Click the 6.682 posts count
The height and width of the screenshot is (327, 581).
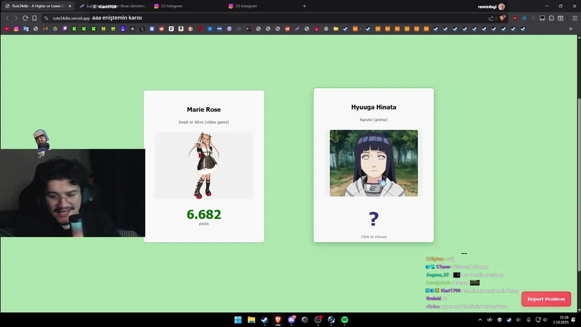[204, 214]
